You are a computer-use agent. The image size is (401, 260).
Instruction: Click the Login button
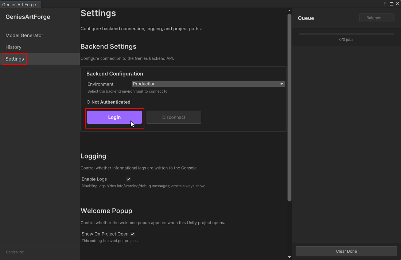114,117
